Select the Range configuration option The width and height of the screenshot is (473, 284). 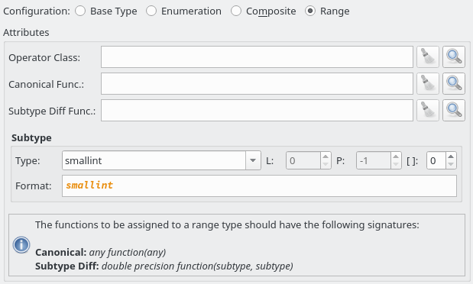[327, 11]
